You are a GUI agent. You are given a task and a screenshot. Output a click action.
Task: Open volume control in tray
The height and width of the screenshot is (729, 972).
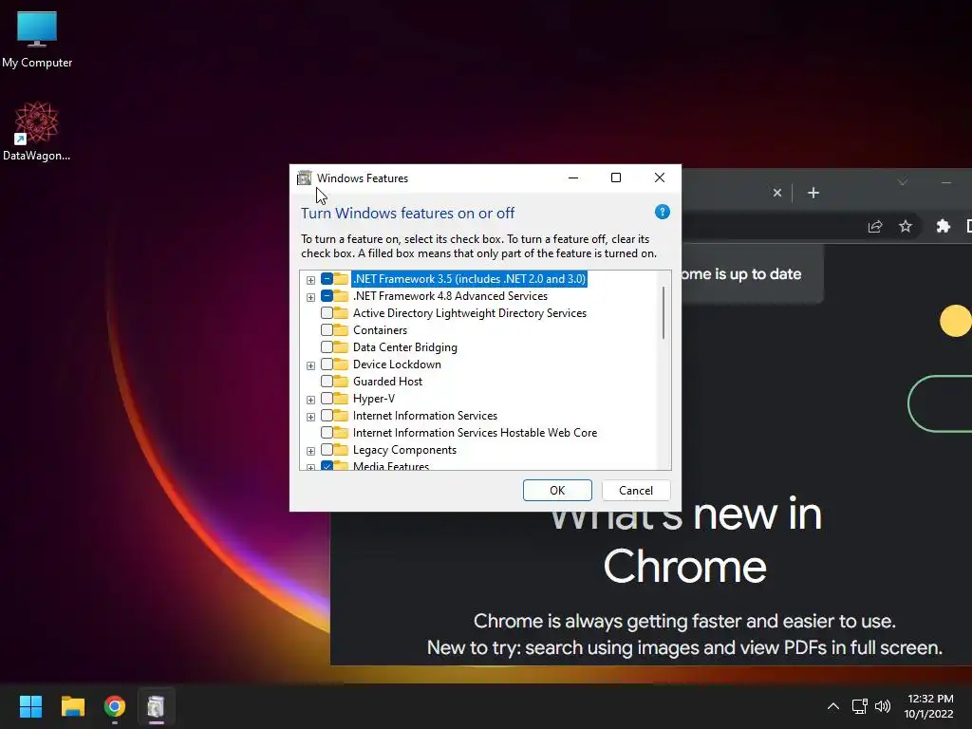coord(883,706)
